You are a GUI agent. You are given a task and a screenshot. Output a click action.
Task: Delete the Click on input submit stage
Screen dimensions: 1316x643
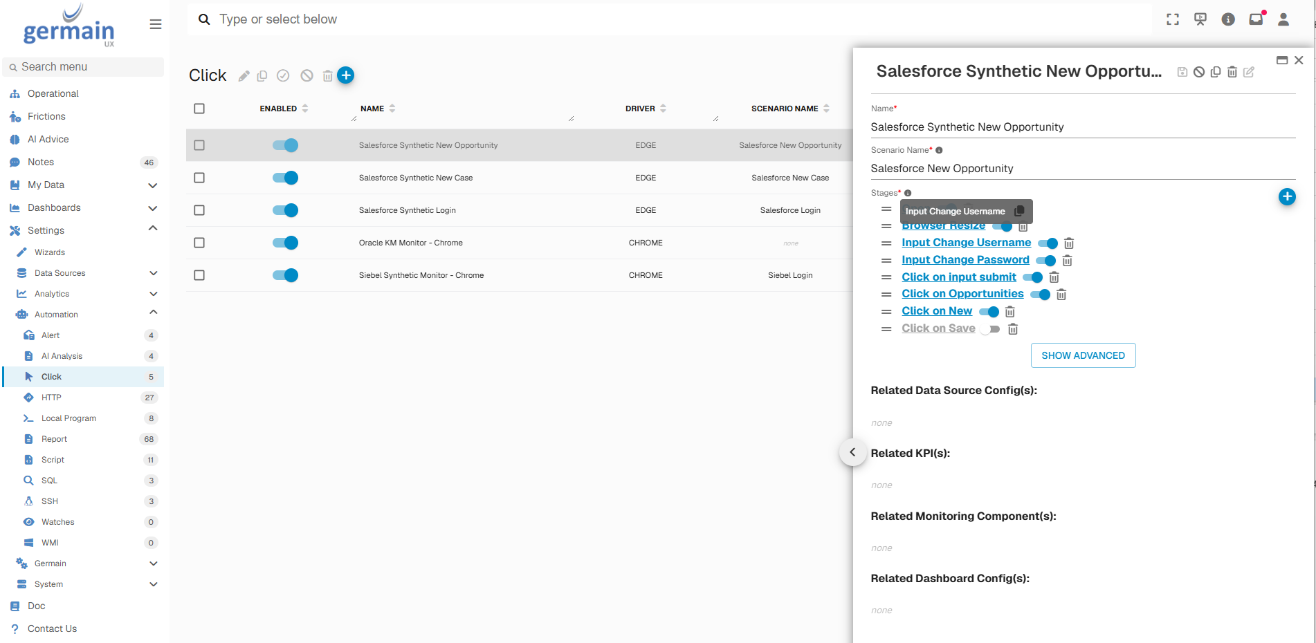click(1054, 277)
